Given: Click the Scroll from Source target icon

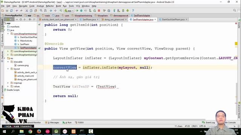Looking at the screenshot, I should pos(21,19).
